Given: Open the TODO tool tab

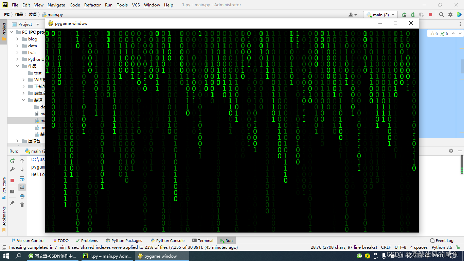Looking at the screenshot, I should tap(60, 240).
